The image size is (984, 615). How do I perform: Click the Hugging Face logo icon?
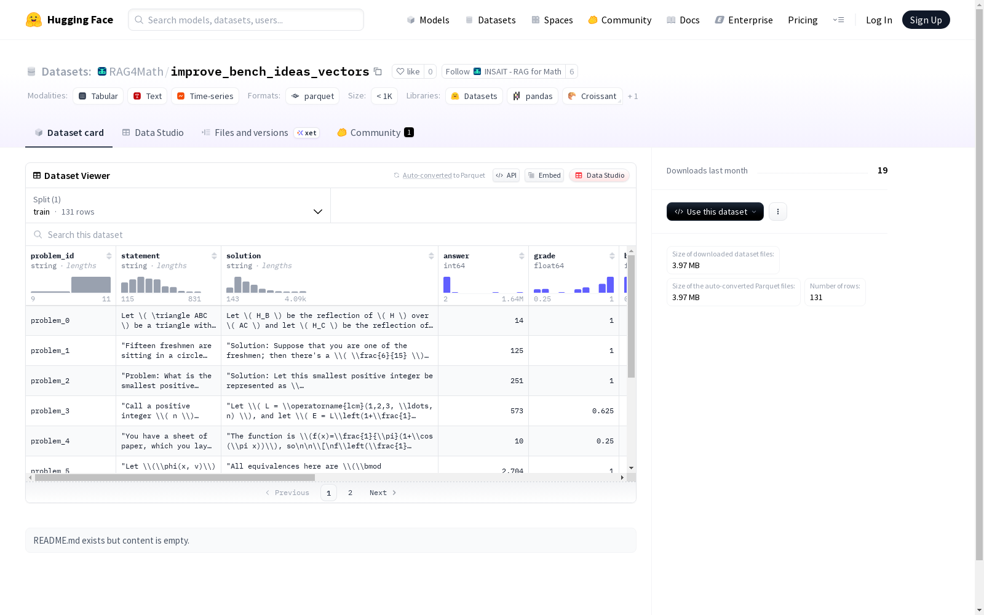[x=34, y=20]
